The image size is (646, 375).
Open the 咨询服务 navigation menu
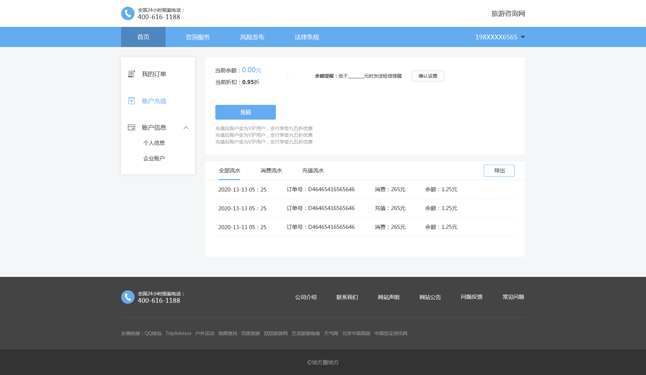198,37
